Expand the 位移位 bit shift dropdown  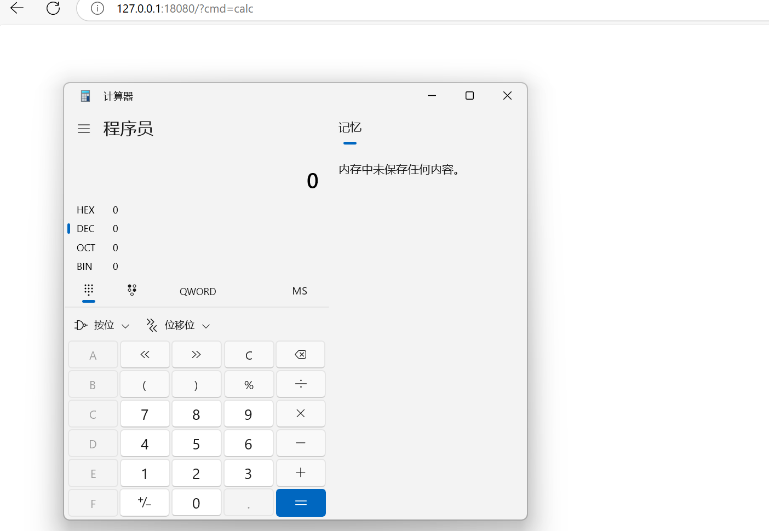tap(178, 325)
